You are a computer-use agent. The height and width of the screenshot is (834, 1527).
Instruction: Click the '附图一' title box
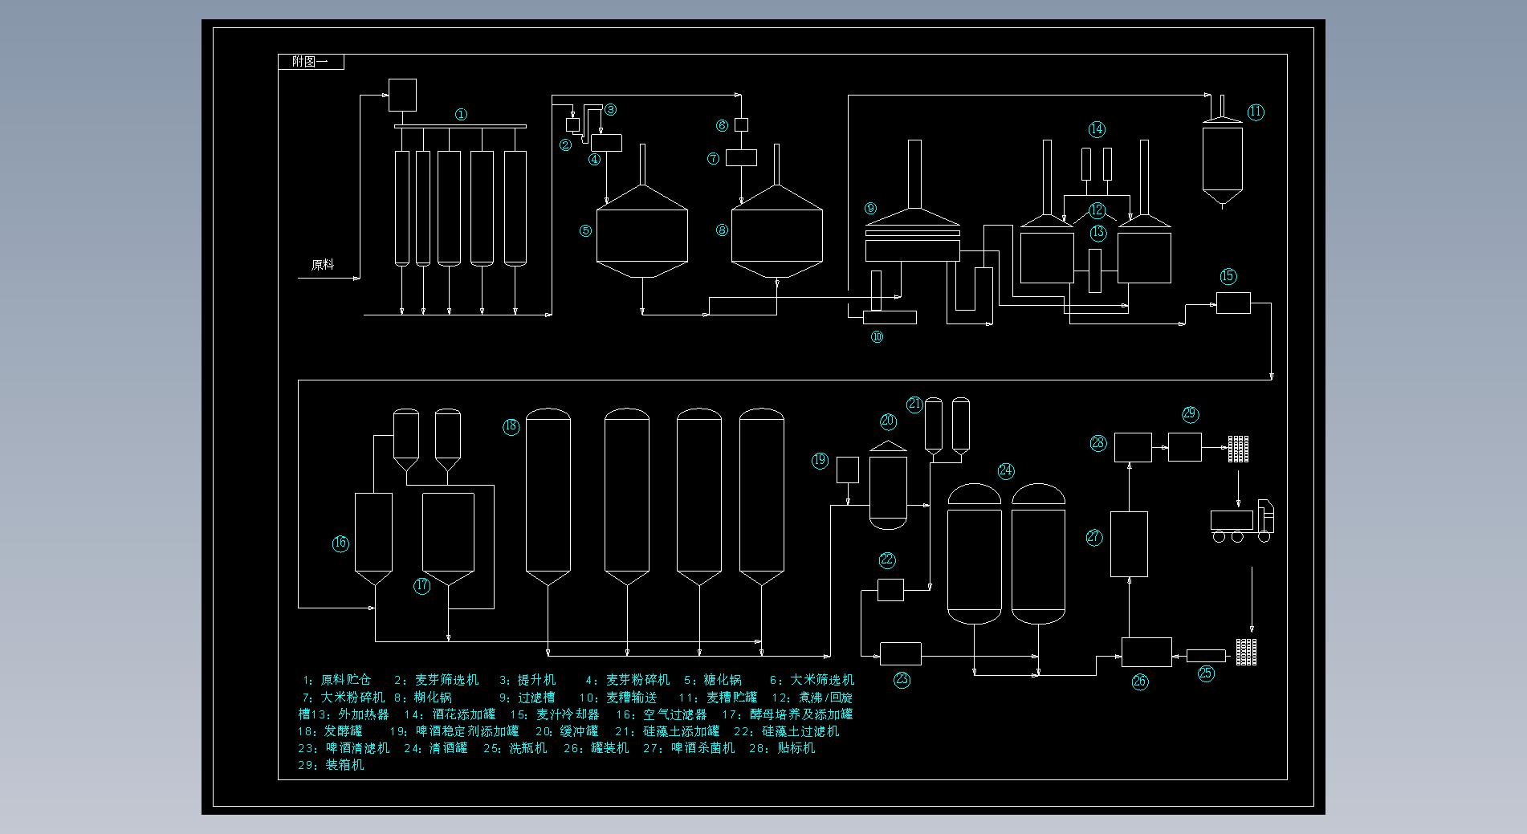(311, 62)
